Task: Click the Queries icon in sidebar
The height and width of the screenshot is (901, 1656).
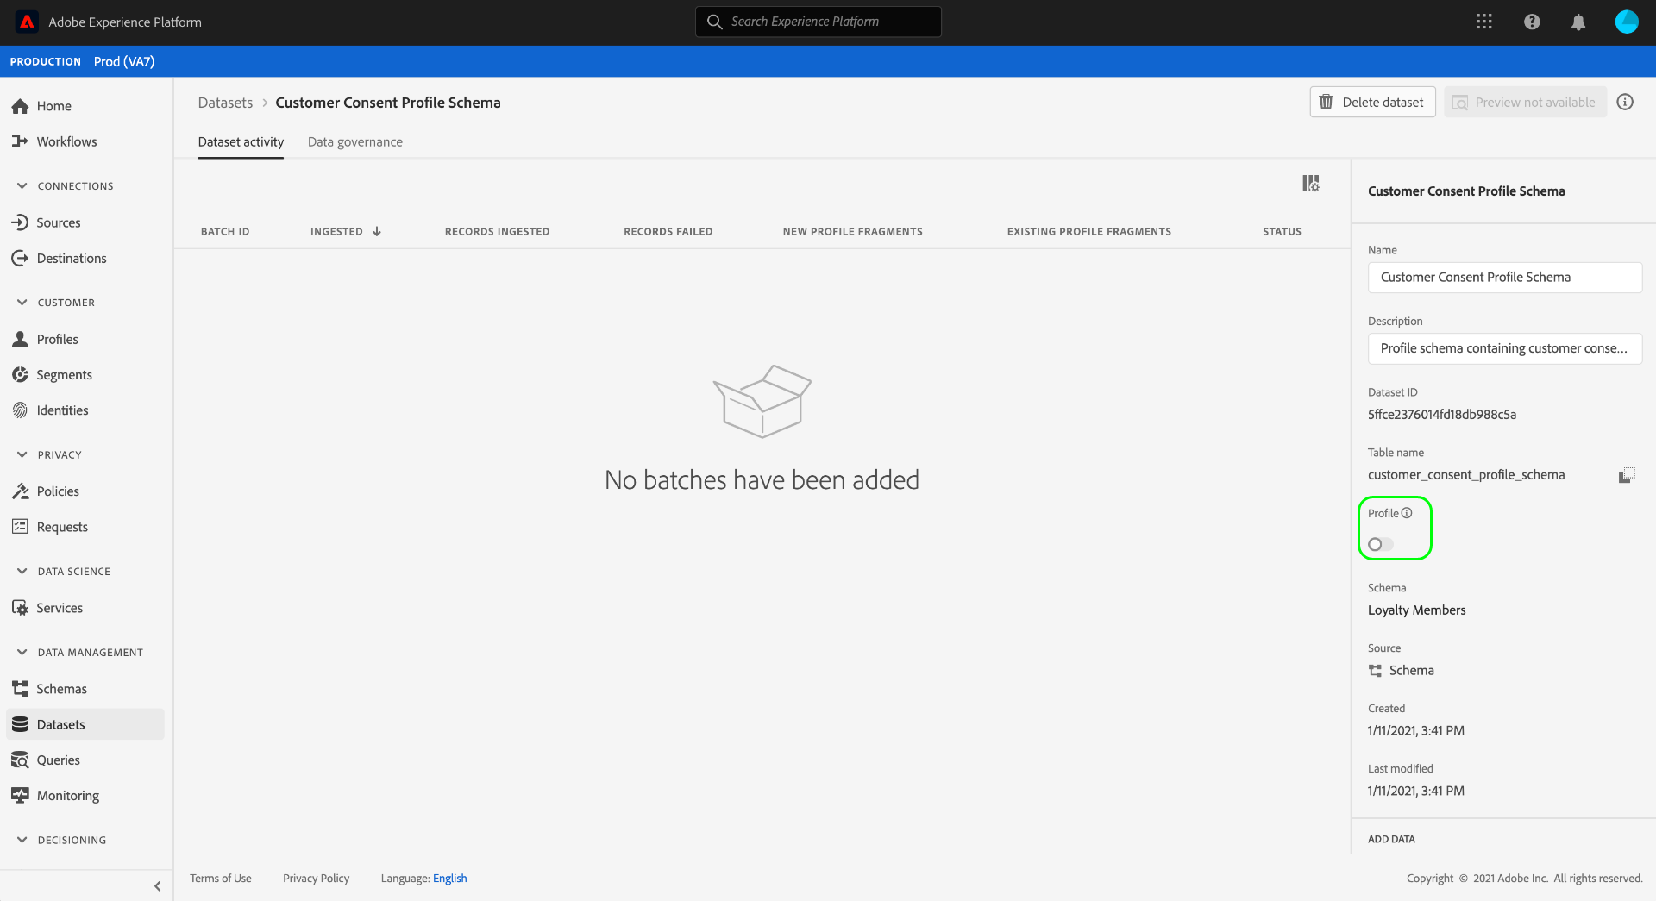Action: [x=21, y=760]
